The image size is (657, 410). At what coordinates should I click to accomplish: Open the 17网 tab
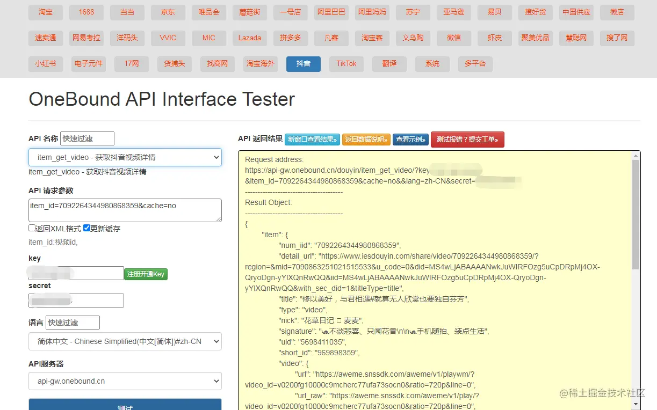(132, 64)
